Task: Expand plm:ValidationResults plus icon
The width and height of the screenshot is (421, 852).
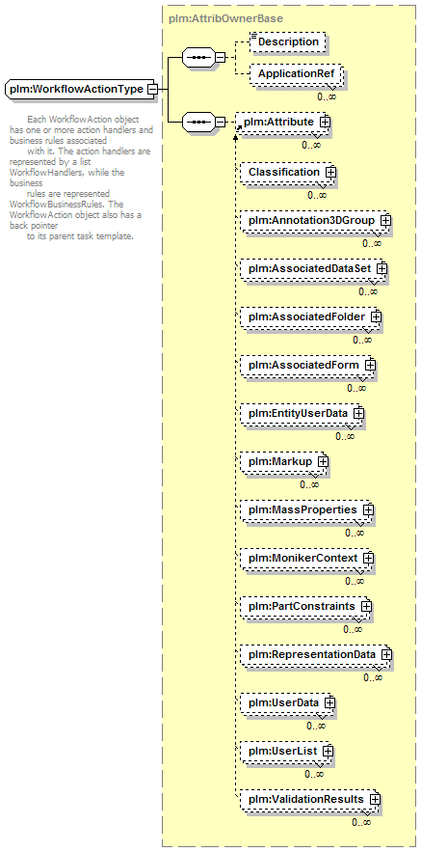Action: pyautogui.click(x=375, y=799)
